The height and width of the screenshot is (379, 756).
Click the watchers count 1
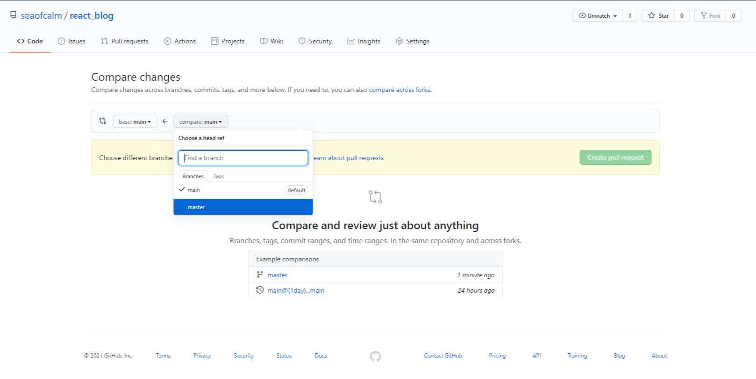click(x=630, y=15)
